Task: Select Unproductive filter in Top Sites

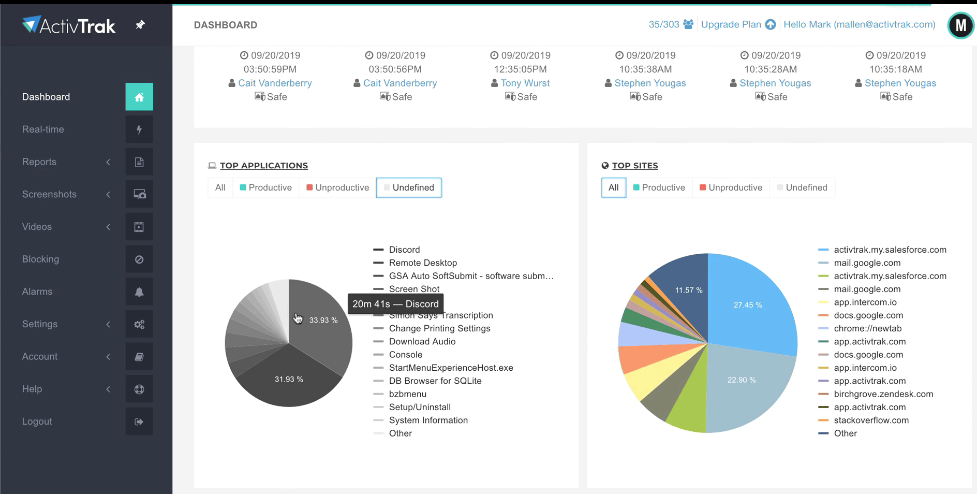Action: pyautogui.click(x=731, y=187)
